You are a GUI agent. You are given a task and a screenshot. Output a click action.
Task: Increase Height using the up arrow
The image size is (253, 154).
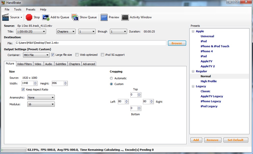(x=65, y=82)
